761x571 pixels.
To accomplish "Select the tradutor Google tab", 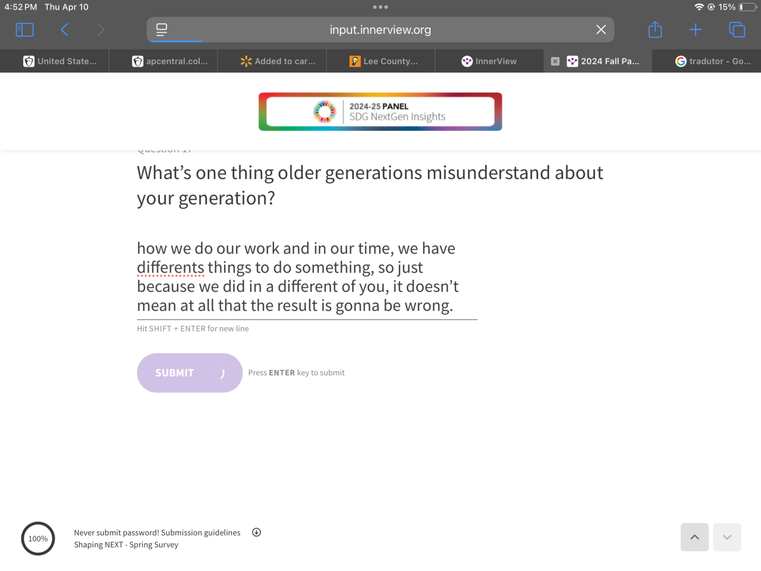I will 713,61.
